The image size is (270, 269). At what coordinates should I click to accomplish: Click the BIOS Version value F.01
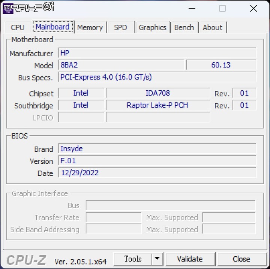click(x=157, y=161)
